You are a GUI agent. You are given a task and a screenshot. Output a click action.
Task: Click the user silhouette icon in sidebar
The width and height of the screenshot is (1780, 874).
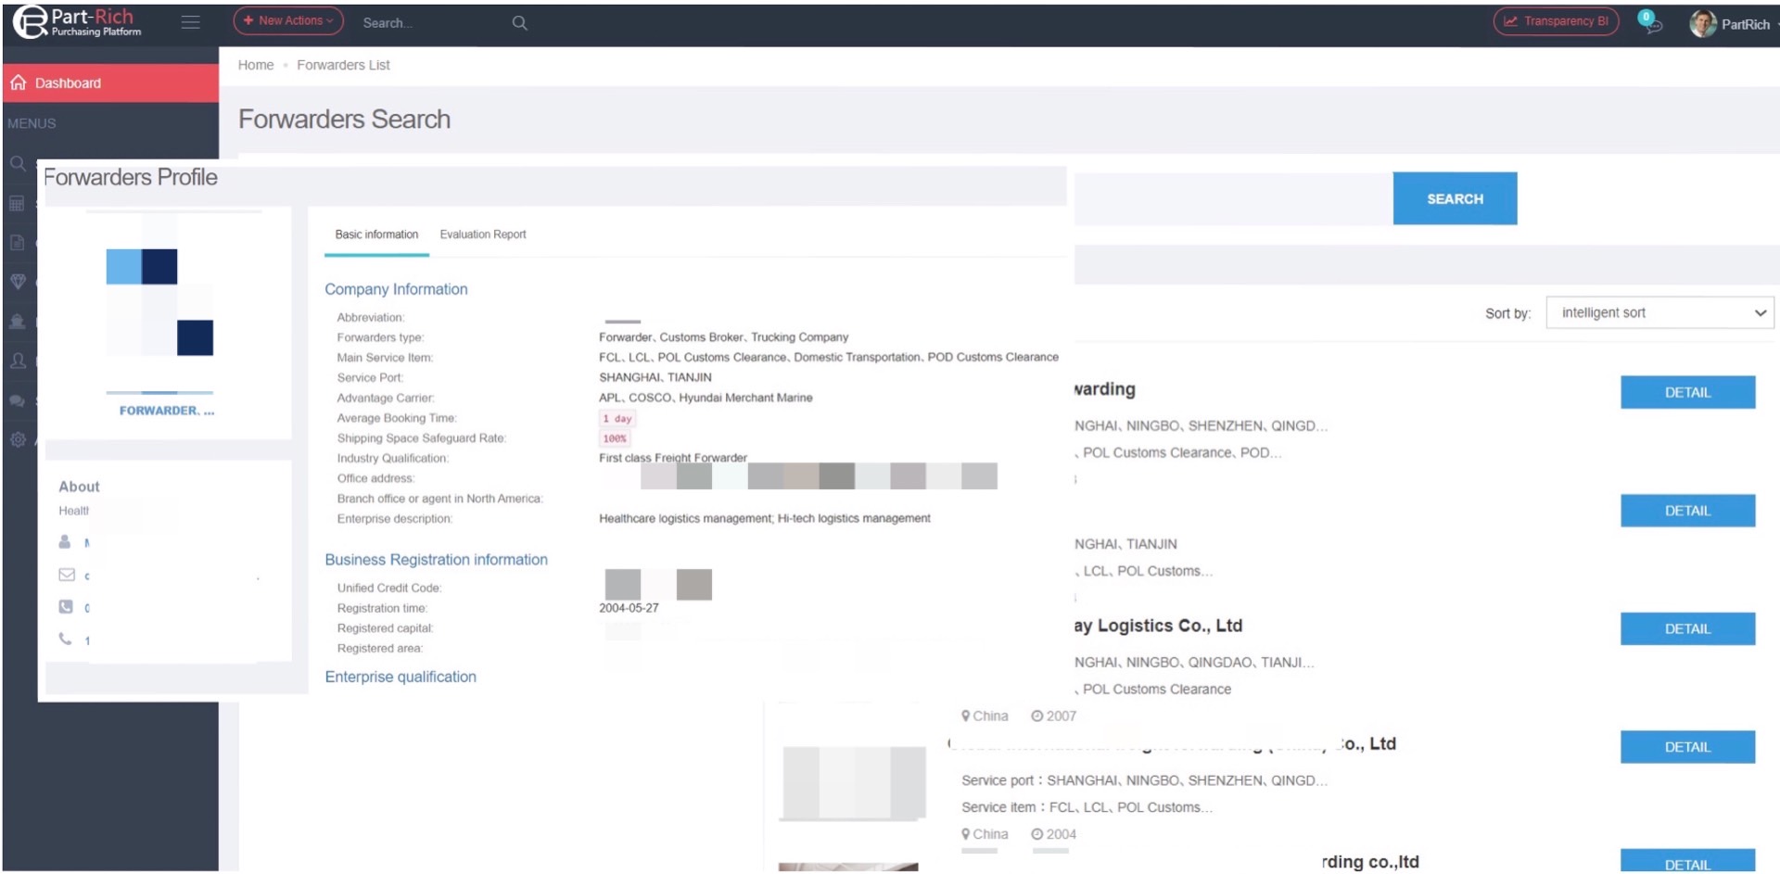tap(17, 361)
